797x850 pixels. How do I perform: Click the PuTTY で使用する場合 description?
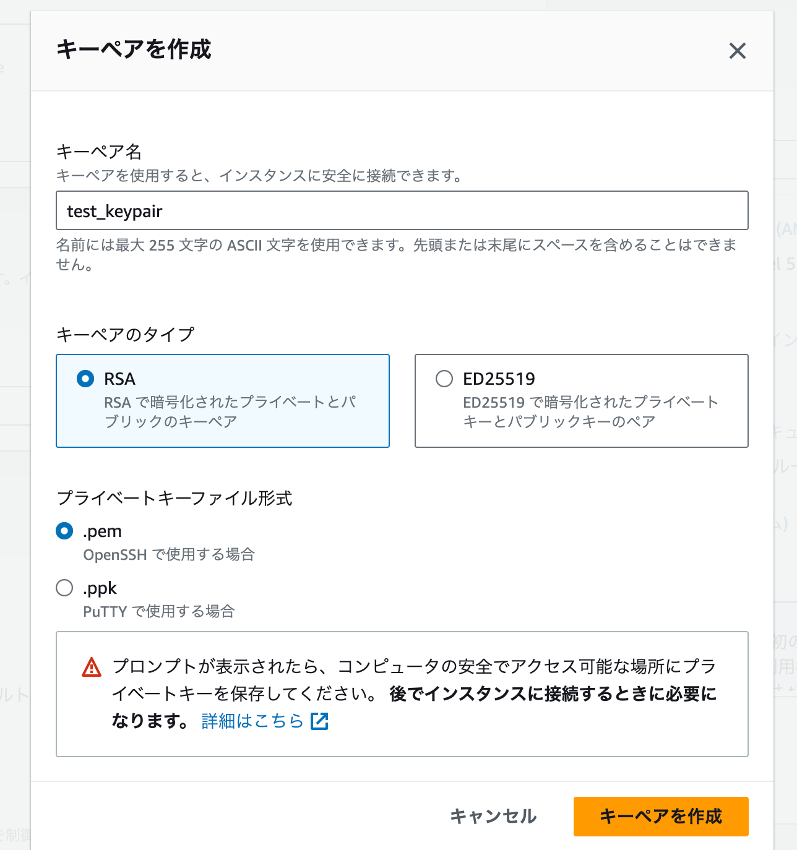tap(159, 611)
